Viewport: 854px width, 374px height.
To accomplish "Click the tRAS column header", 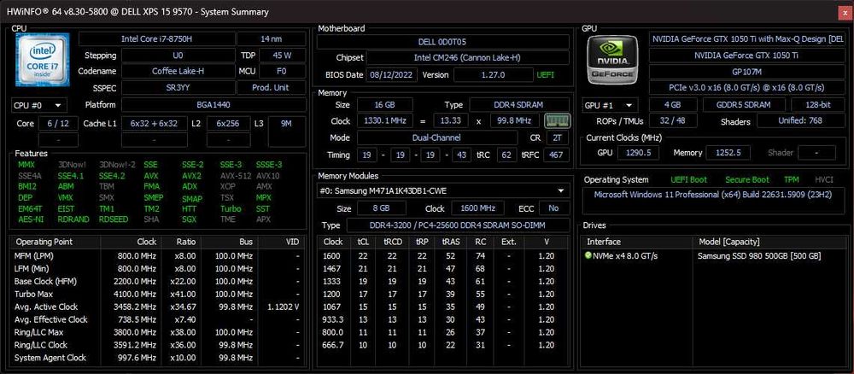I will (450, 242).
